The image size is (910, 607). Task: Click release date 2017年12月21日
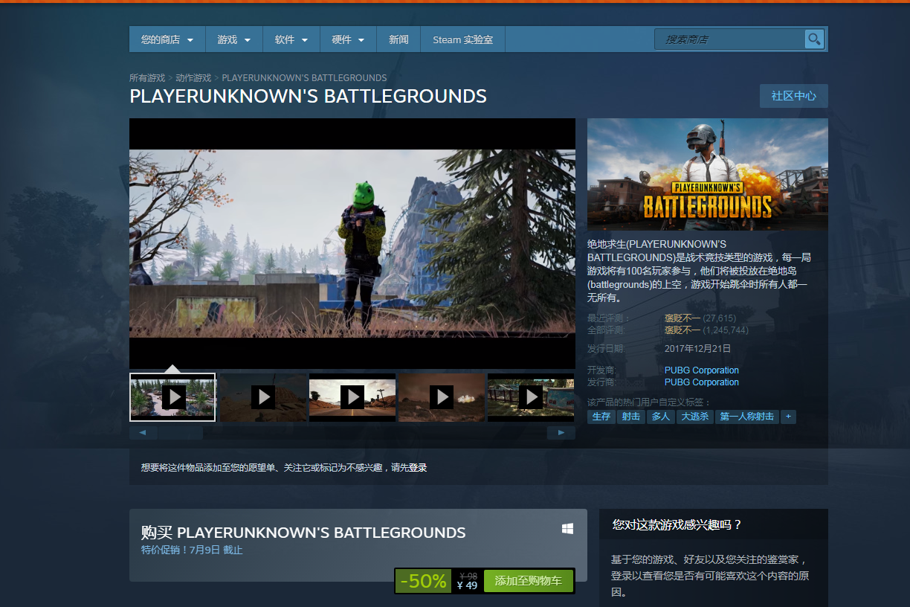click(698, 348)
